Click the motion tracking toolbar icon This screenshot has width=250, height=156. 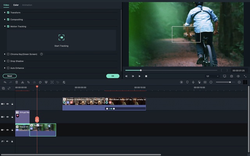(x=52, y=82)
